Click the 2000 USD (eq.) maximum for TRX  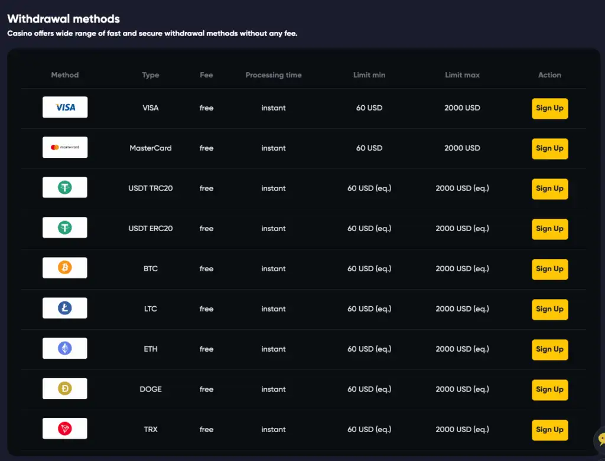pyautogui.click(x=462, y=429)
